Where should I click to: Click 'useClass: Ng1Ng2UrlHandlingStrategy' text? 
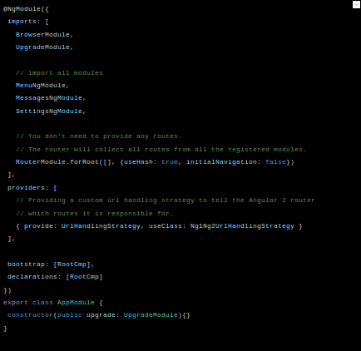pyautogui.click(x=221, y=226)
